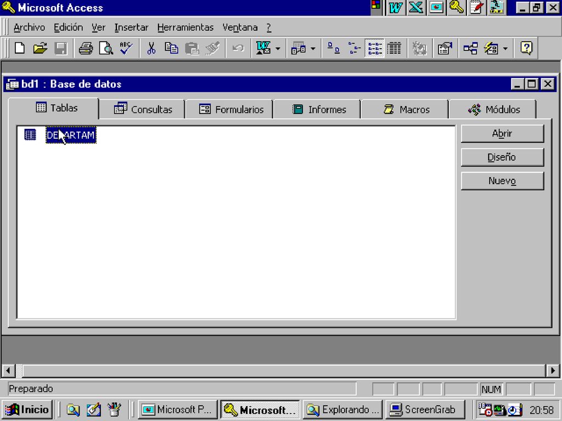Switch to Large Icons view

tap(334, 48)
